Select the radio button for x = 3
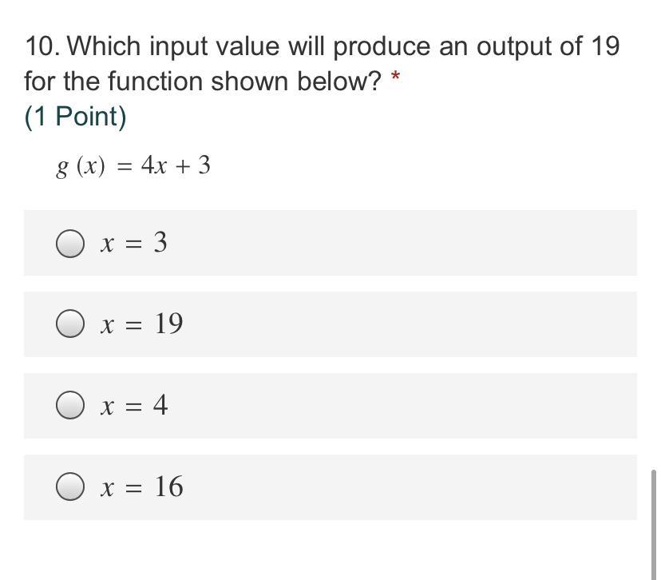 pyautogui.click(x=70, y=244)
